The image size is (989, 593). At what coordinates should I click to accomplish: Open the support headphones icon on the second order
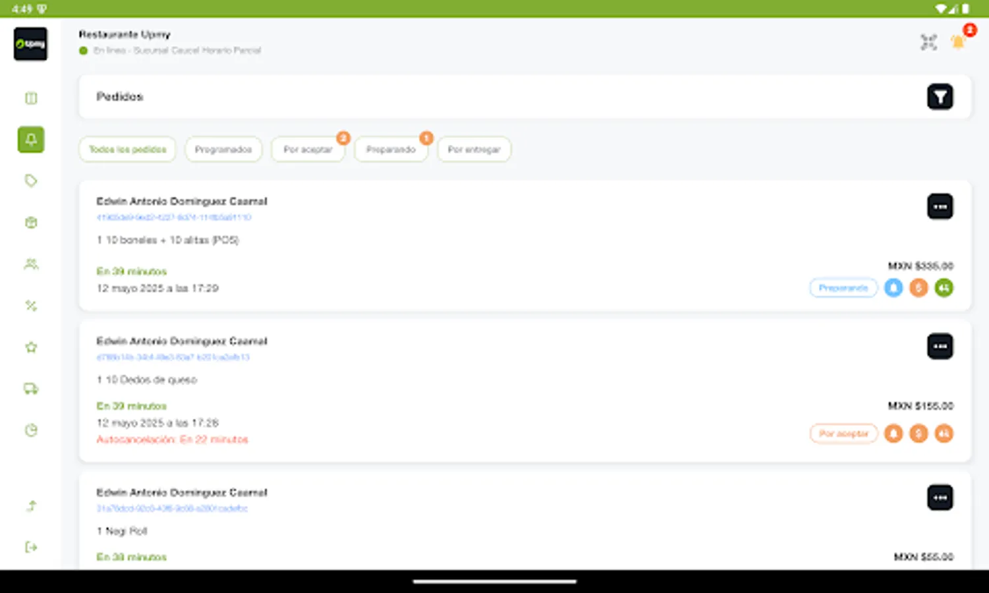[x=944, y=434]
